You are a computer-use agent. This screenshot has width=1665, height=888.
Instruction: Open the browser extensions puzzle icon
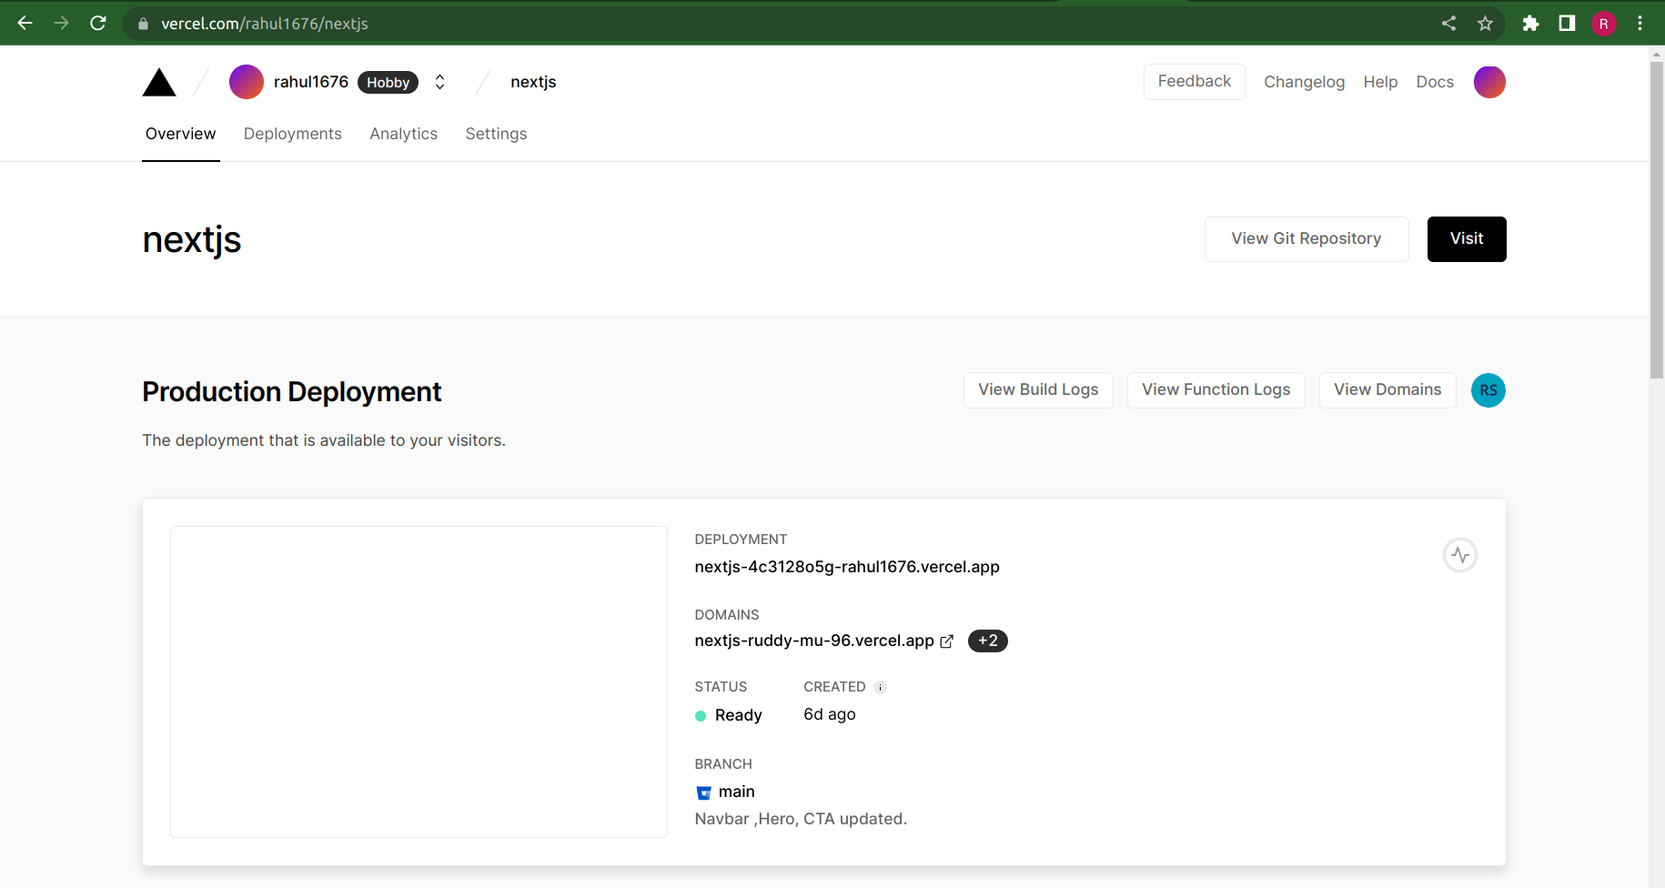(x=1531, y=23)
